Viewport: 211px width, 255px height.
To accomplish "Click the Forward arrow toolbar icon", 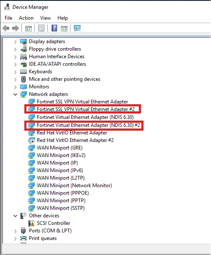I will coord(16,28).
